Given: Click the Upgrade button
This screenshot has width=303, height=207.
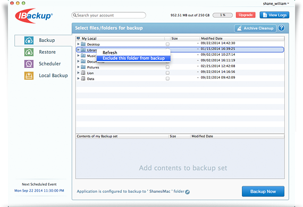Looking at the screenshot, I should [246, 15].
